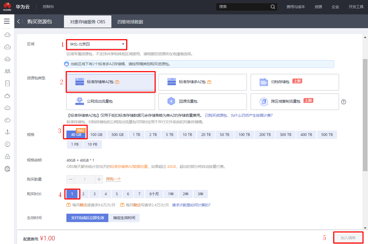Decrease purchase quantity with the minus button
Image resolution: width=368 pixels, height=244 pixels.
[x=71, y=179]
